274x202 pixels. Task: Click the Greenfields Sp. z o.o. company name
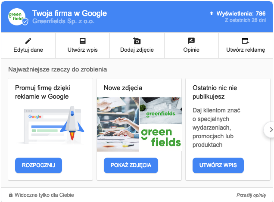click(63, 21)
